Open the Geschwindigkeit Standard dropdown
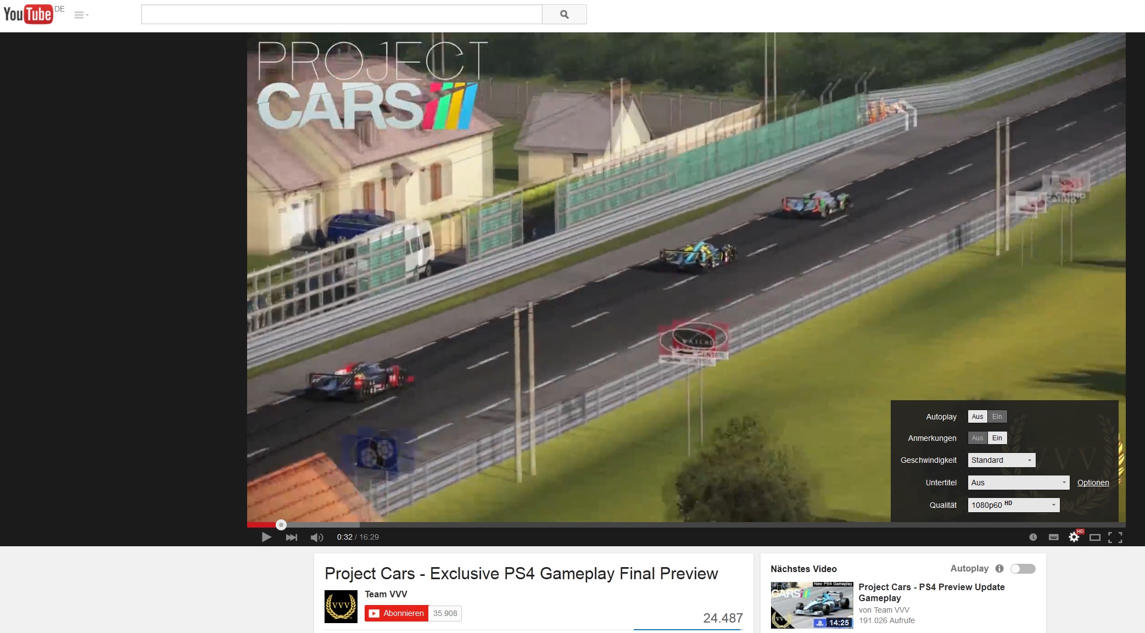 tap(1002, 460)
